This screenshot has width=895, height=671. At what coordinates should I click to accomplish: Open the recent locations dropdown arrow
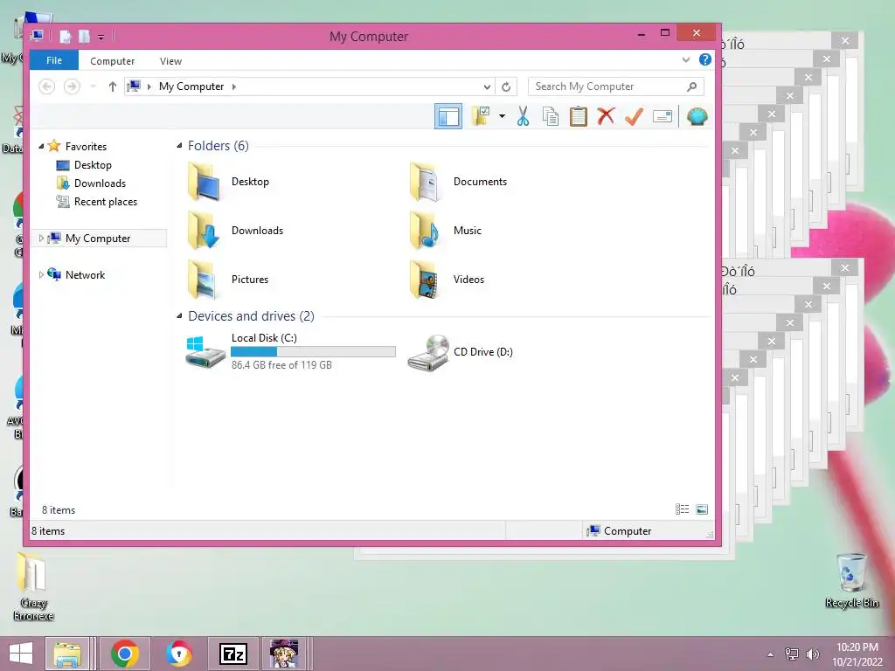tap(93, 86)
